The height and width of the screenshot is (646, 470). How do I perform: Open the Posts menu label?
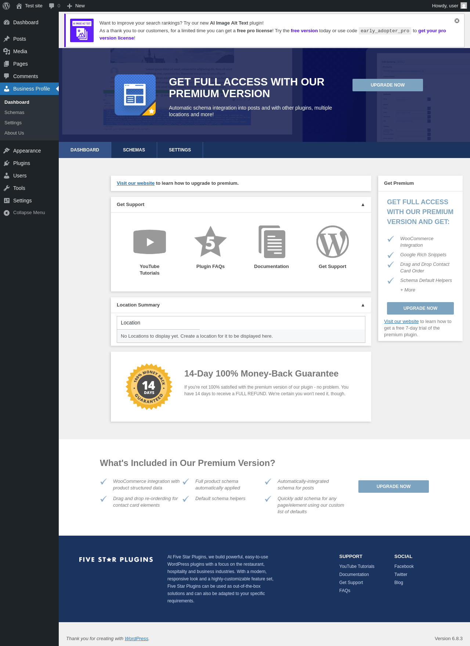[x=19, y=39]
